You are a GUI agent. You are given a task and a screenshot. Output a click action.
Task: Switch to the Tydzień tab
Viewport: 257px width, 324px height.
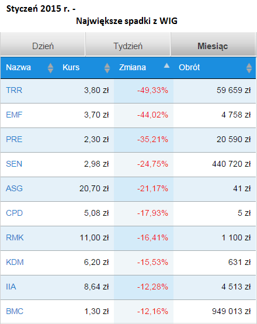pyautogui.click(x=128, y=44)
